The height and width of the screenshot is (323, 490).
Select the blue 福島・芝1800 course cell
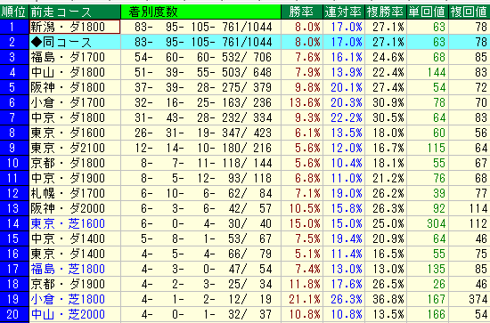75,269
